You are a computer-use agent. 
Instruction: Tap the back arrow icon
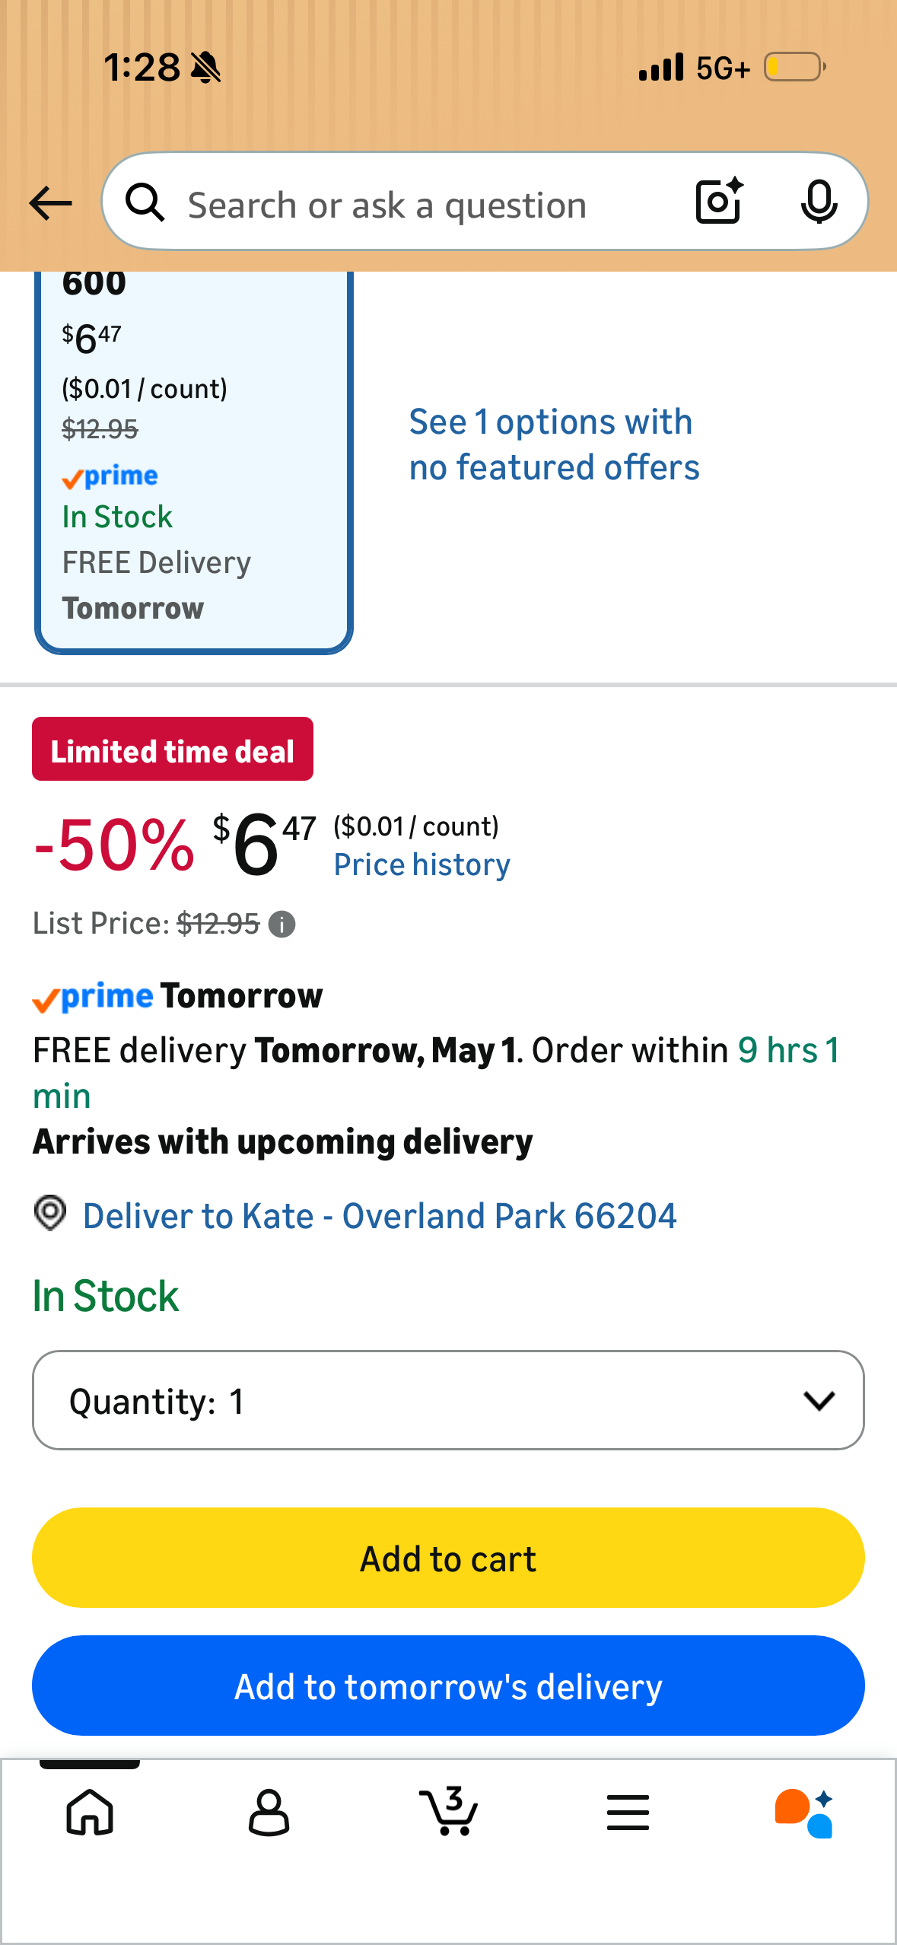[50, 203]
